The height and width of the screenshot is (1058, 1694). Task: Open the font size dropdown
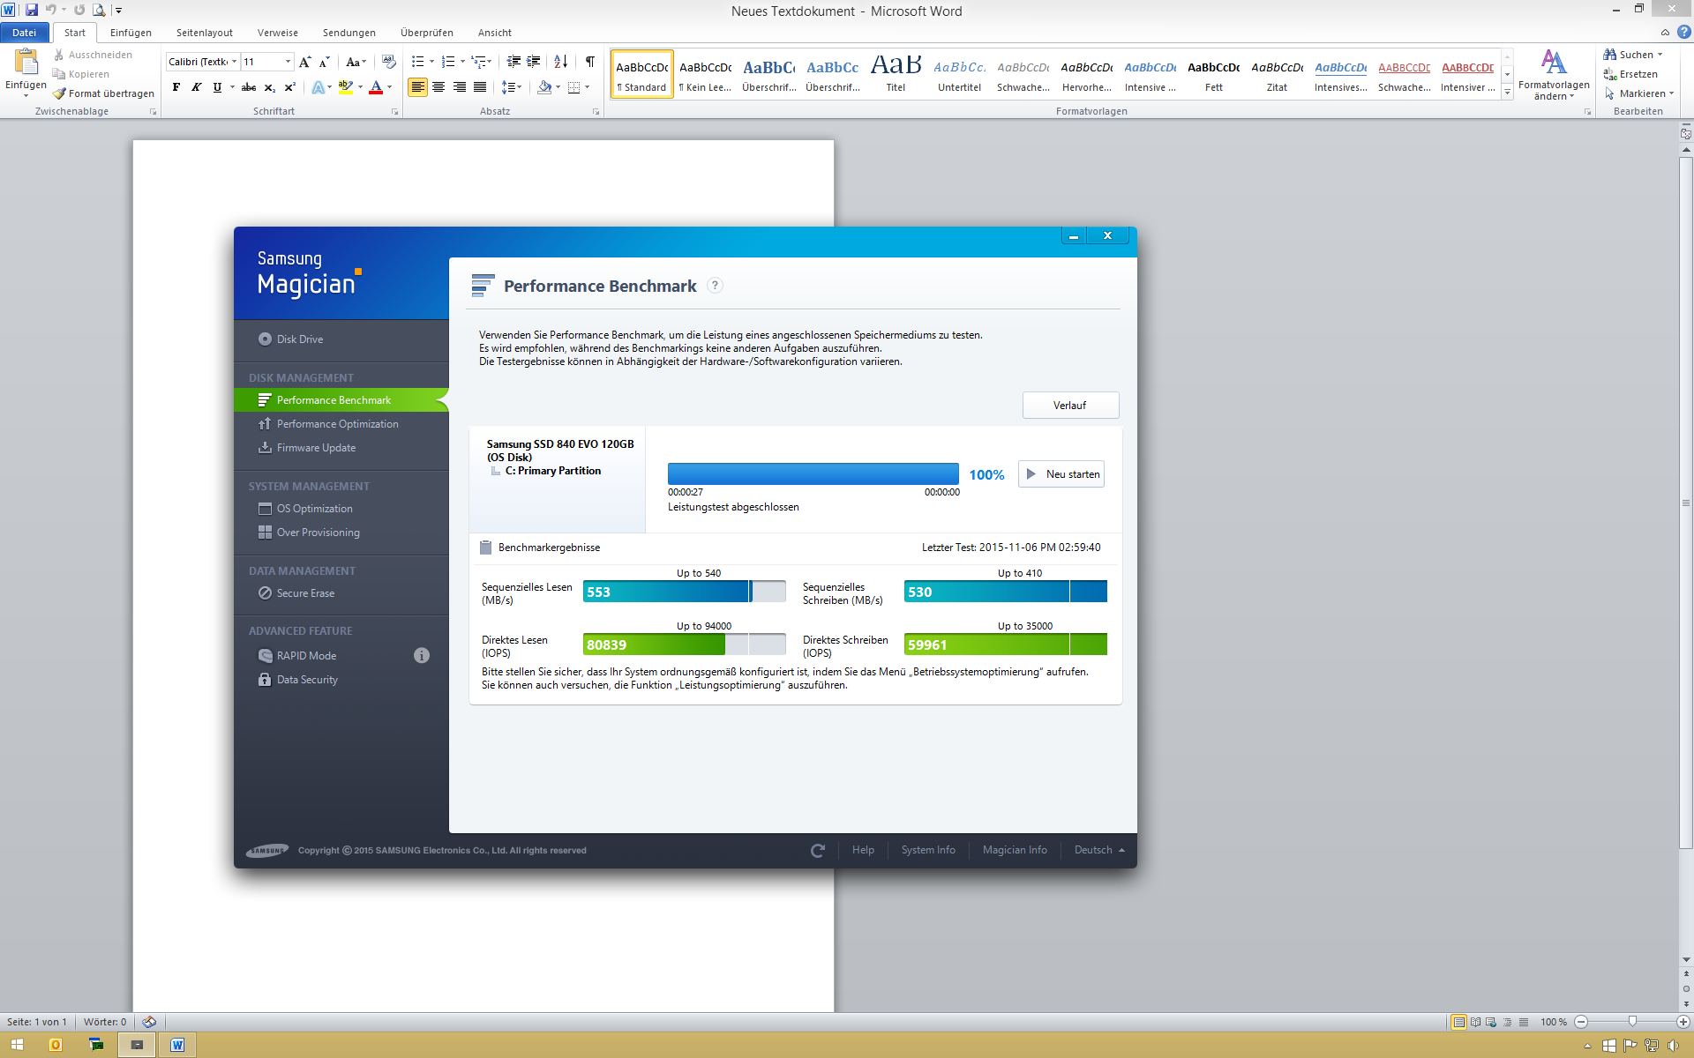coord(288,62)
